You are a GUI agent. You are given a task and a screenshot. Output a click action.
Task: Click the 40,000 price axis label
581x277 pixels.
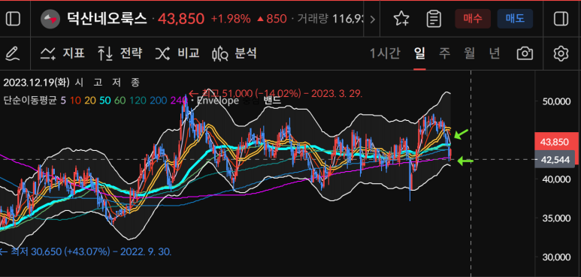tap(557, 179)
